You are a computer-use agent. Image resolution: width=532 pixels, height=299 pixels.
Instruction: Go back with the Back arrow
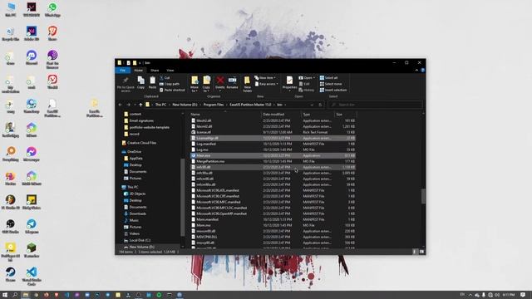coord(121,105)
